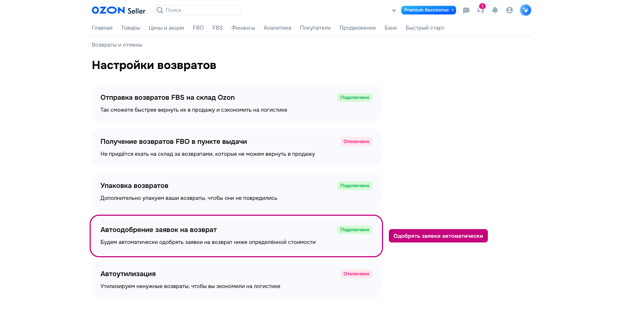Click Подключено status on Упаковка возвратов
The height and width of the screenshot is (318, 623).
[355, 186]
